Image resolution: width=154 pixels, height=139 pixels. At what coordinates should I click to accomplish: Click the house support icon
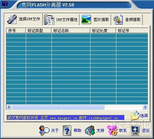pos(90,131)
